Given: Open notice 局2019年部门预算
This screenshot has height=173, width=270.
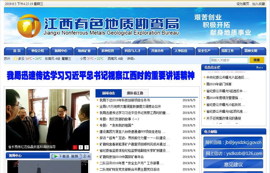Looking at the screenshot, I should (219, 84).
